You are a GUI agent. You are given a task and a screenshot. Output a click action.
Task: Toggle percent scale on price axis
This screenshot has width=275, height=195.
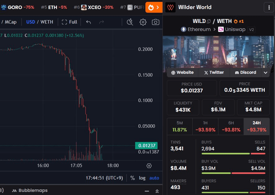(x=133, y=178)
